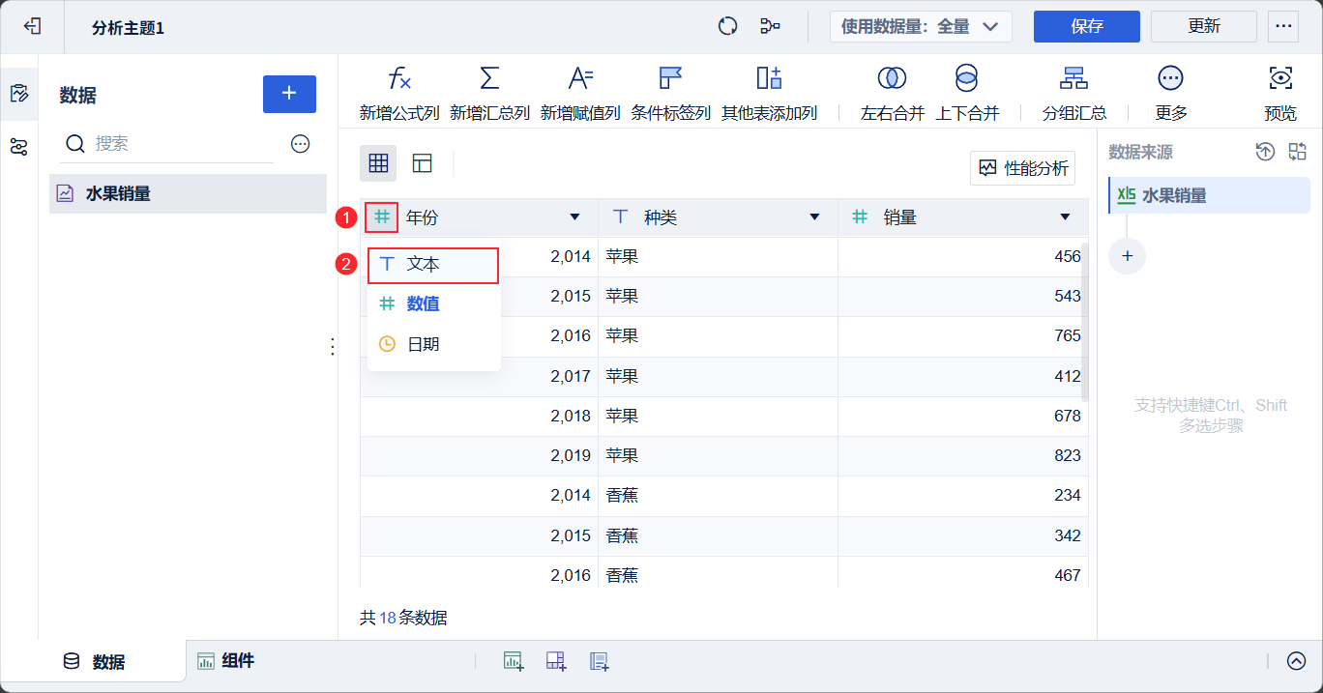Click the 新增公式列 formula icon
Image resolution: width=1323 pixels, height=693 pixels.
coord(399,79)
